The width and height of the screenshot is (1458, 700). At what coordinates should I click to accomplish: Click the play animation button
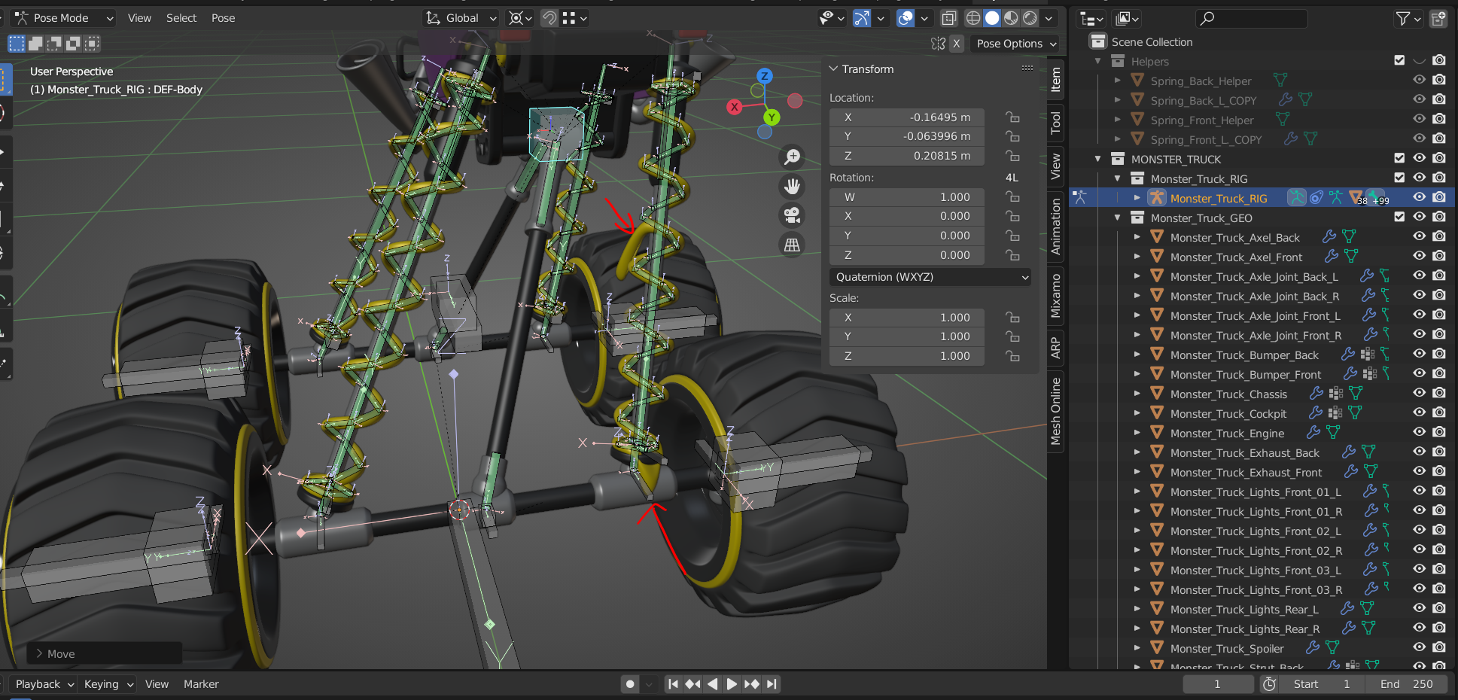click(x=731, y=684)
